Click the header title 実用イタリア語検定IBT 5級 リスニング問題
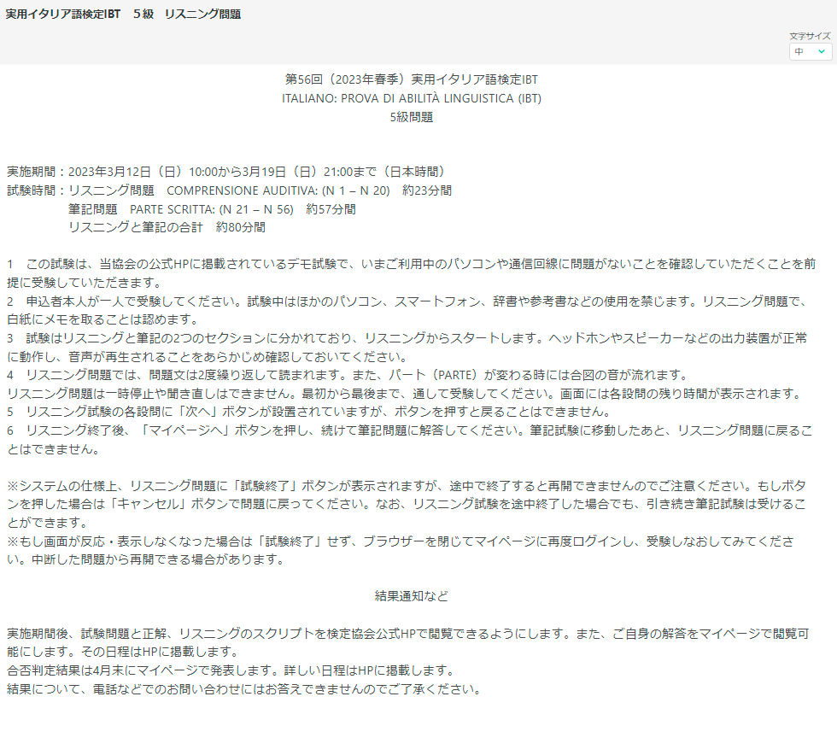Screen dimensions: 837x755 point(123,15)
